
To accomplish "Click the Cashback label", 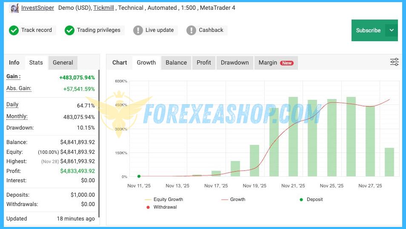I will click(x=211, y=30).
